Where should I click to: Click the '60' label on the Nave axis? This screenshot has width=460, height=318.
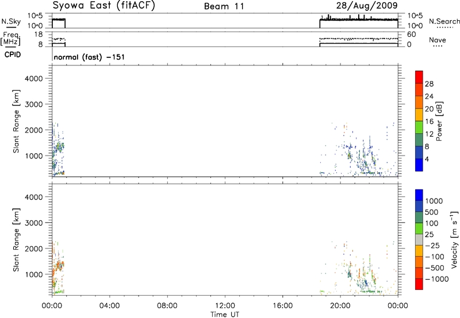411,34
